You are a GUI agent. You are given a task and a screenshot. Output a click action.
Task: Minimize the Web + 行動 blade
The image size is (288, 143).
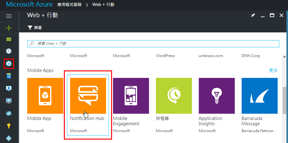(262, 16)
